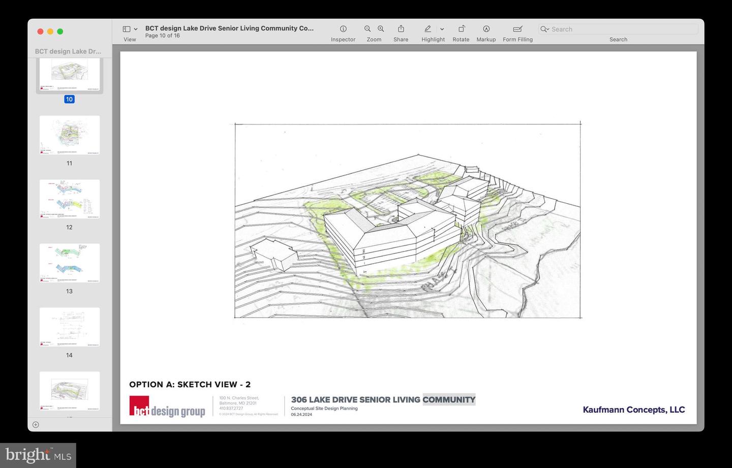Screen dimensions: 732x468
Task: Click the add page plus button
Action: [x=36, y=425]
